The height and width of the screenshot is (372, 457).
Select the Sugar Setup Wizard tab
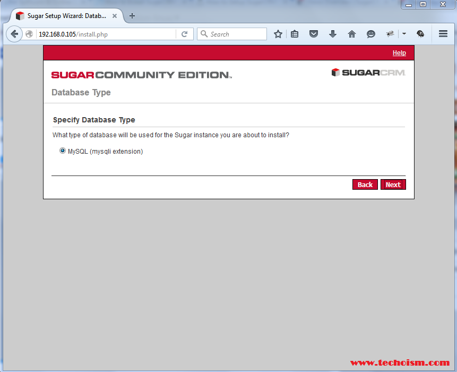pos(66,16)
